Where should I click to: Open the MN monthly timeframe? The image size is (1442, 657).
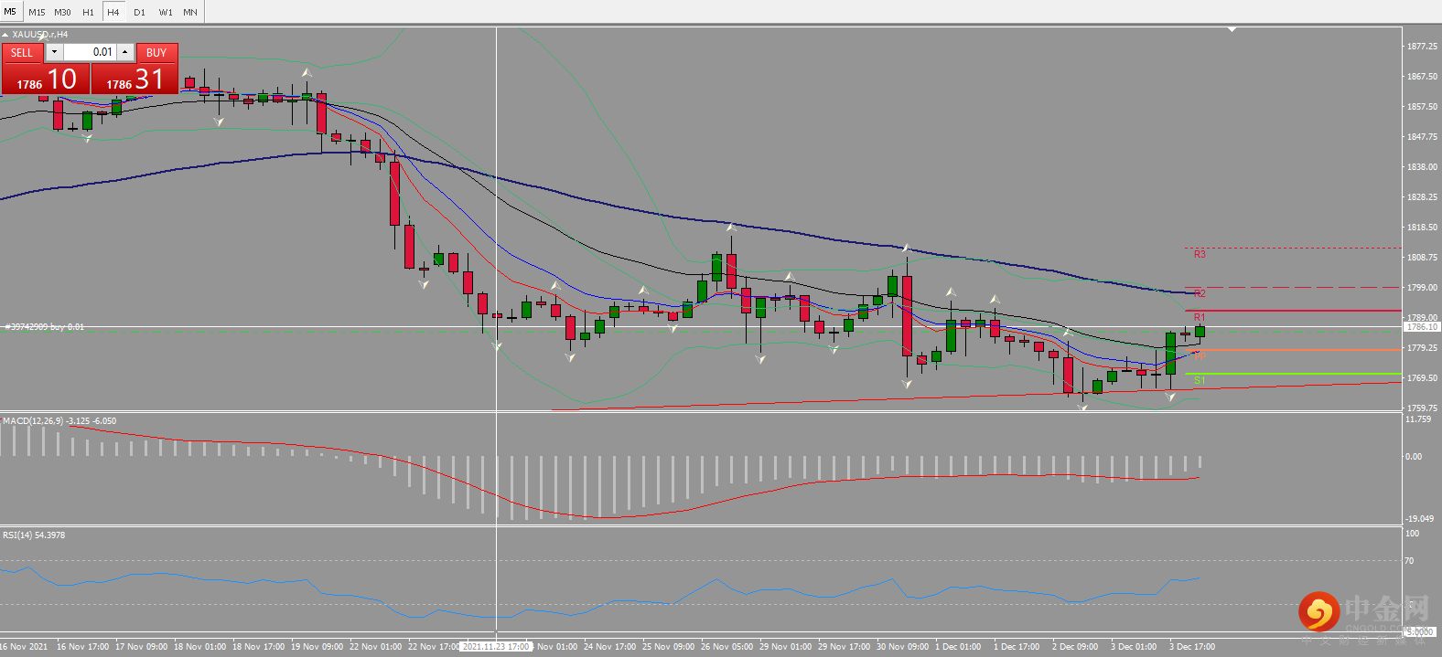190,12
